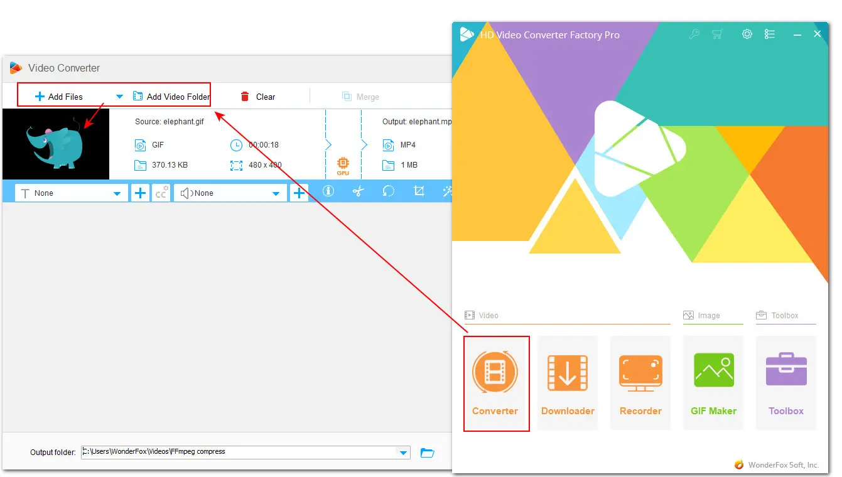Add a subtitle with plus icon

(x=140, y=193)
